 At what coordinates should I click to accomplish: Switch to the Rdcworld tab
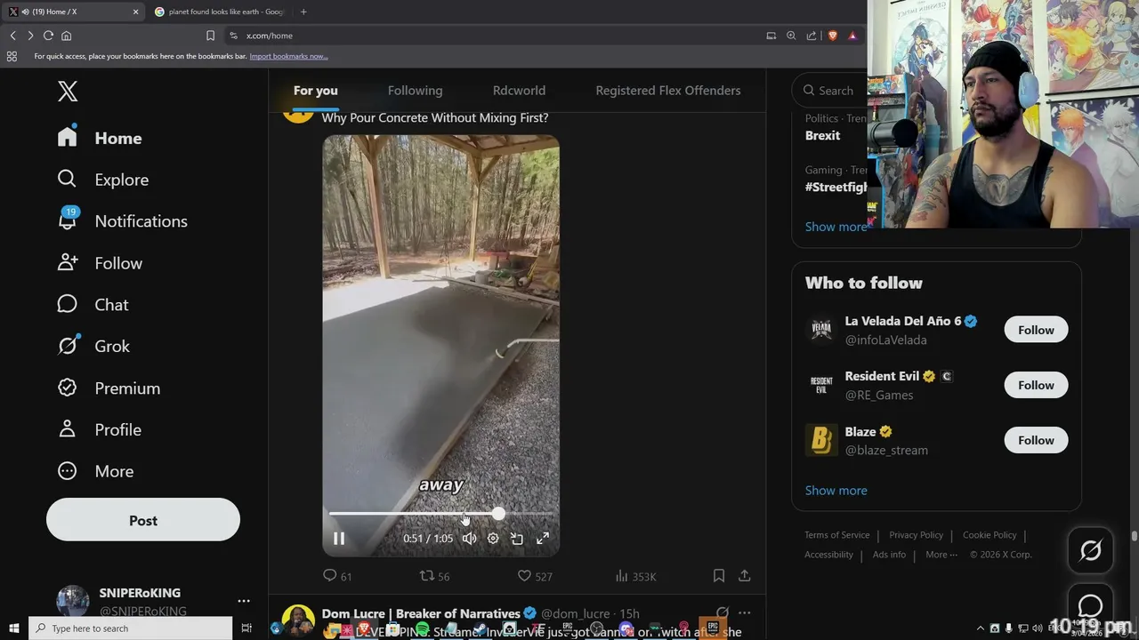tap(519, 91)
